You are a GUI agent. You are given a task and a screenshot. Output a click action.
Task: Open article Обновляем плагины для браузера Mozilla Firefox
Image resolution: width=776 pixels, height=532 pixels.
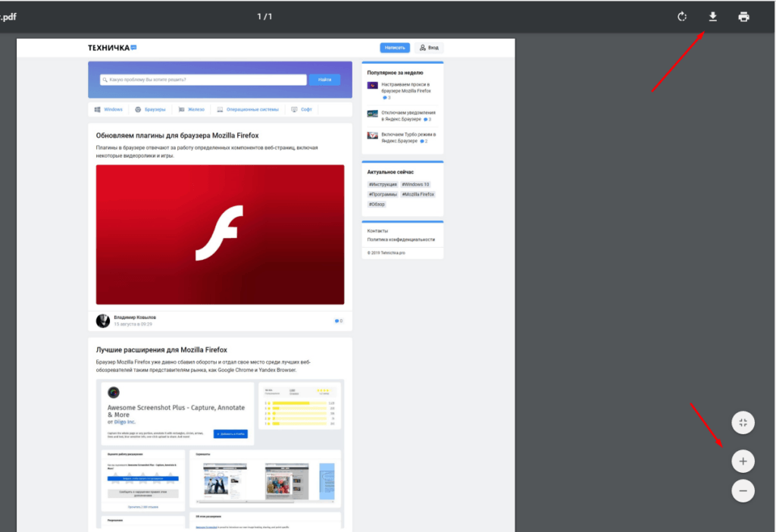(177, 136)
